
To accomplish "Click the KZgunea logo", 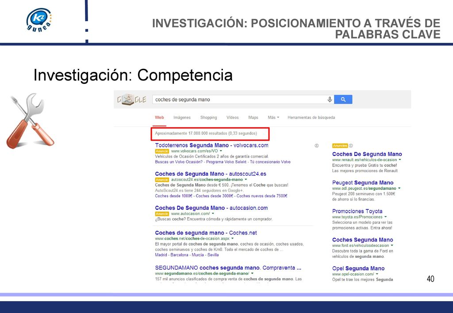I will (39, 19).
